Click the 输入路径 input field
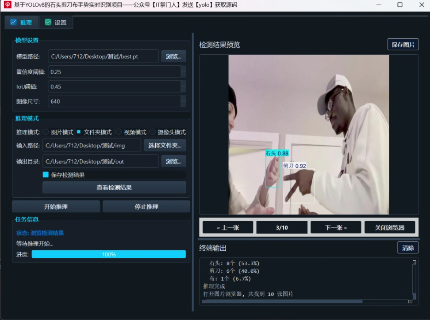430x320 pixels. (x=92, y=145)
